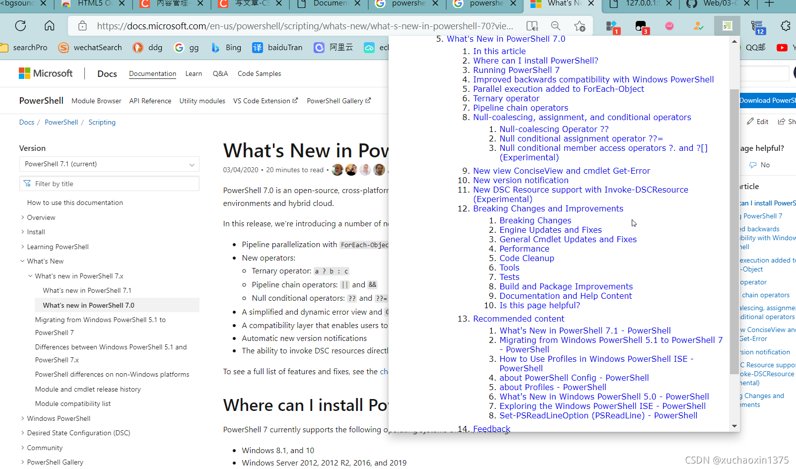
Task: Jump to Ternary operator in outline popup
Action: click(x=506, y=98)
